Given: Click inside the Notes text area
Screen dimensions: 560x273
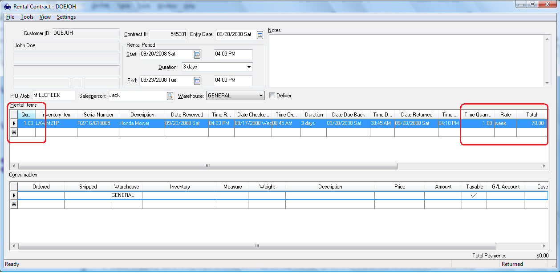Looking at the screenshot, I should click(405, 60).
